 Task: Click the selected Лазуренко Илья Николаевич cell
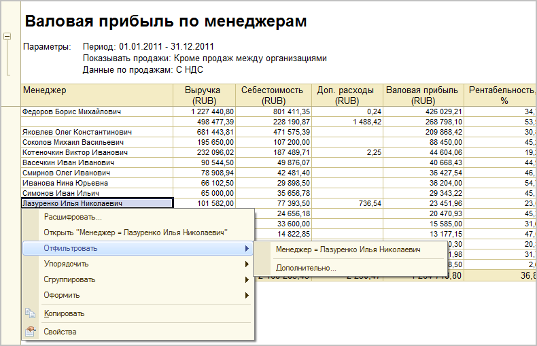point(97,203)
